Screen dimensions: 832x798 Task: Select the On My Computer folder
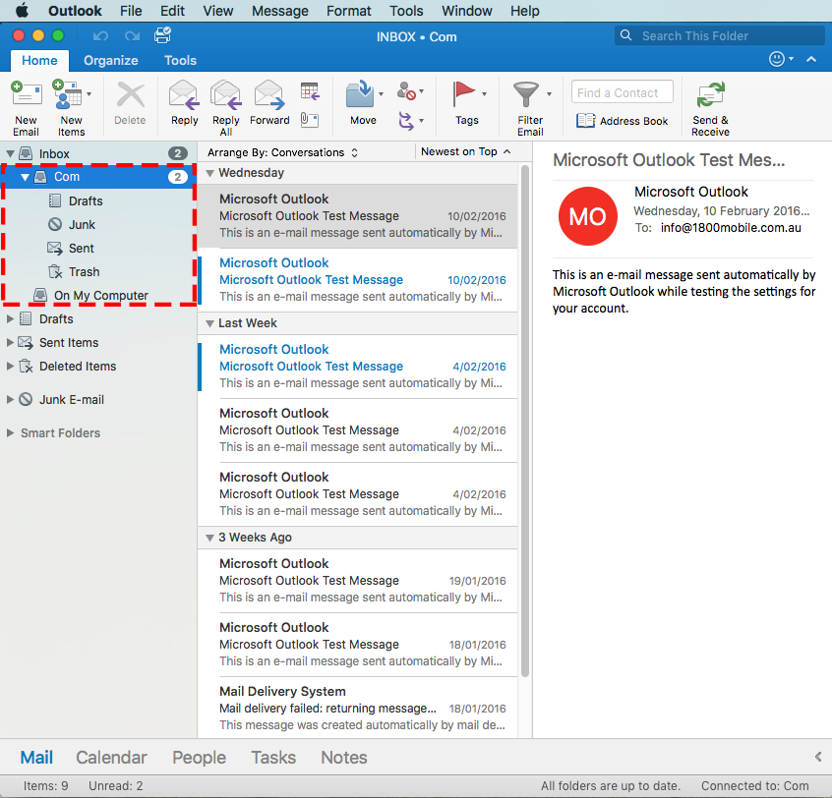coord(98,296)
